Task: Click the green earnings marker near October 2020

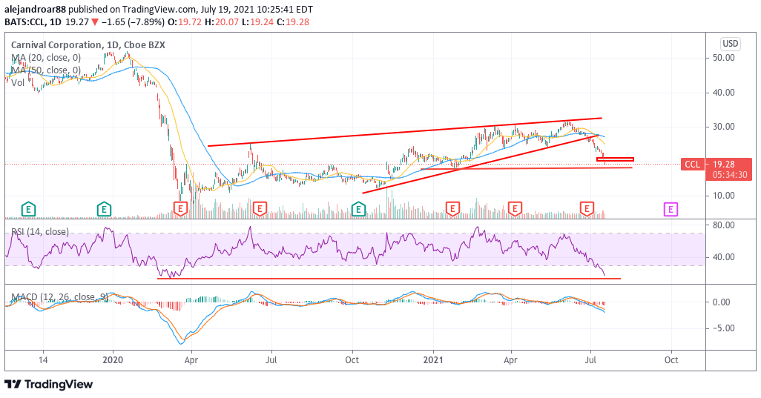Action: point(358,210)
